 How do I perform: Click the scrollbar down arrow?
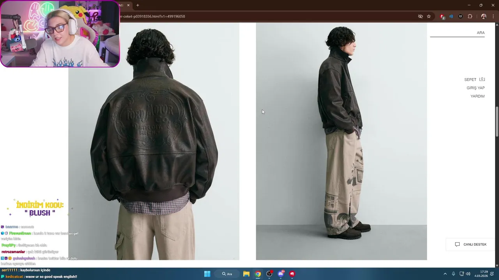click(497, 265)
